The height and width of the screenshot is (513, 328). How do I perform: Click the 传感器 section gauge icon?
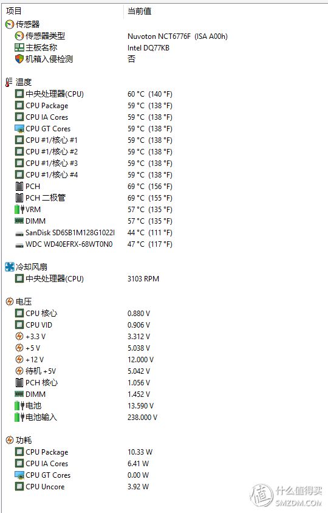(10, 24)
